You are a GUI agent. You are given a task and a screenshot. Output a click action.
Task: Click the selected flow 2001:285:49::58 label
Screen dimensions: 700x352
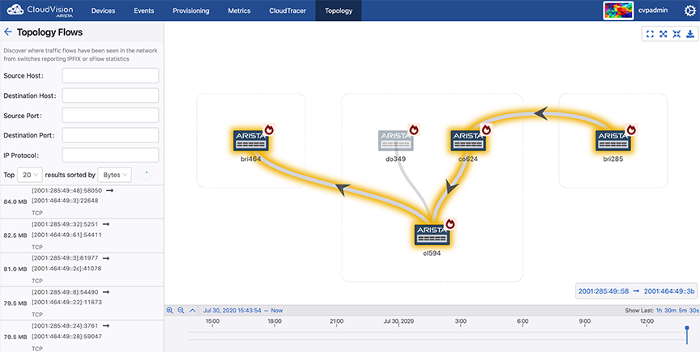(604, 291)
